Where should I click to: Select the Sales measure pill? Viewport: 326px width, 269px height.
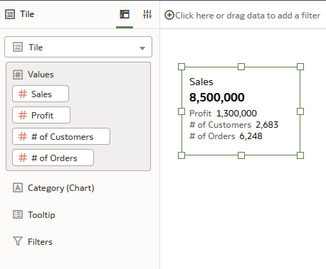click(41, 94)
